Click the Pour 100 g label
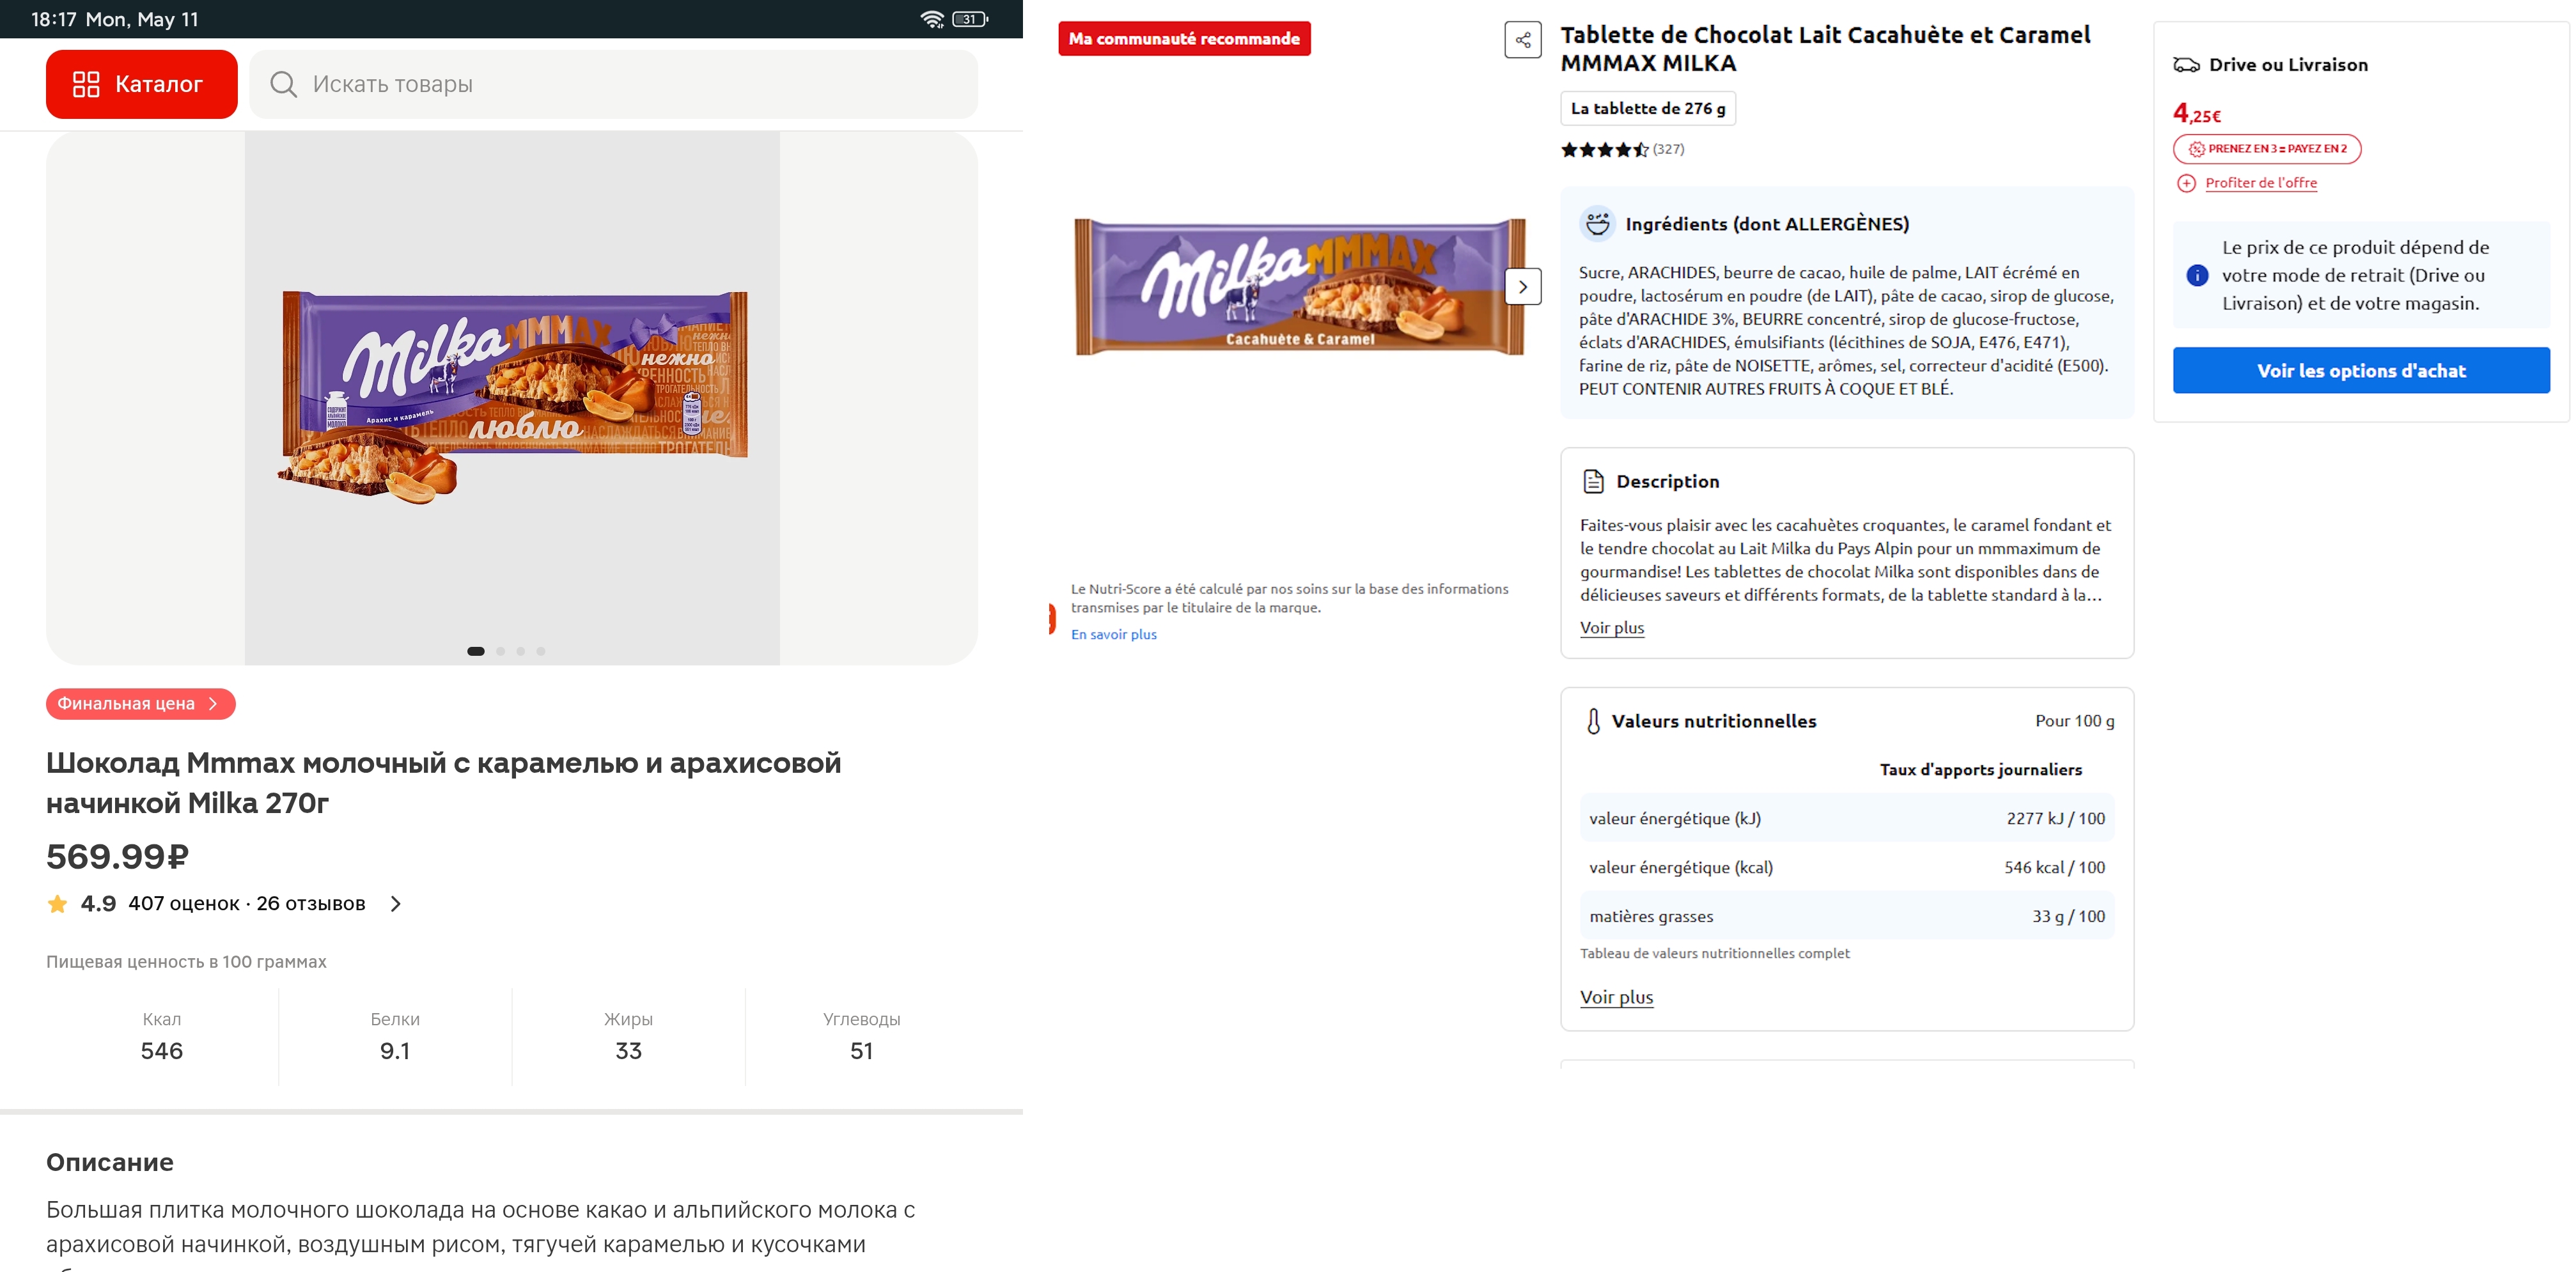 [x=2075, y=721]
